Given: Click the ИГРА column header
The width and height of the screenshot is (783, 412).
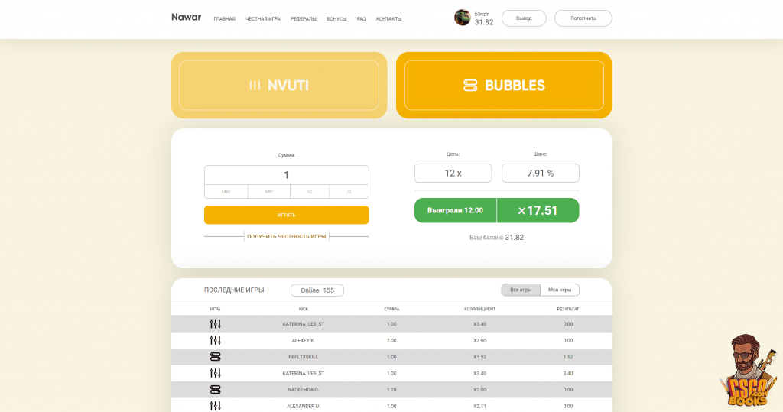Looking at the screenshot, I should [215, 309].
